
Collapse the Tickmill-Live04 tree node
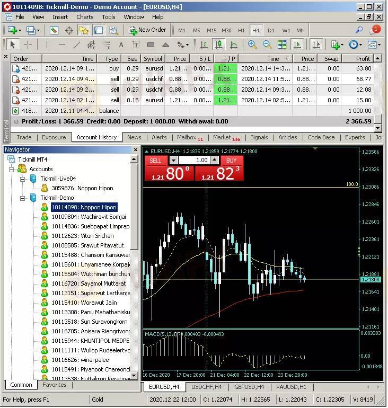tap(23, 179)
